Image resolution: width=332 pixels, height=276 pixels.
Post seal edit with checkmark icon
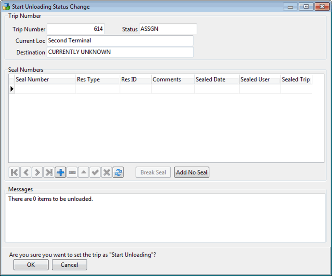(95, 172)
